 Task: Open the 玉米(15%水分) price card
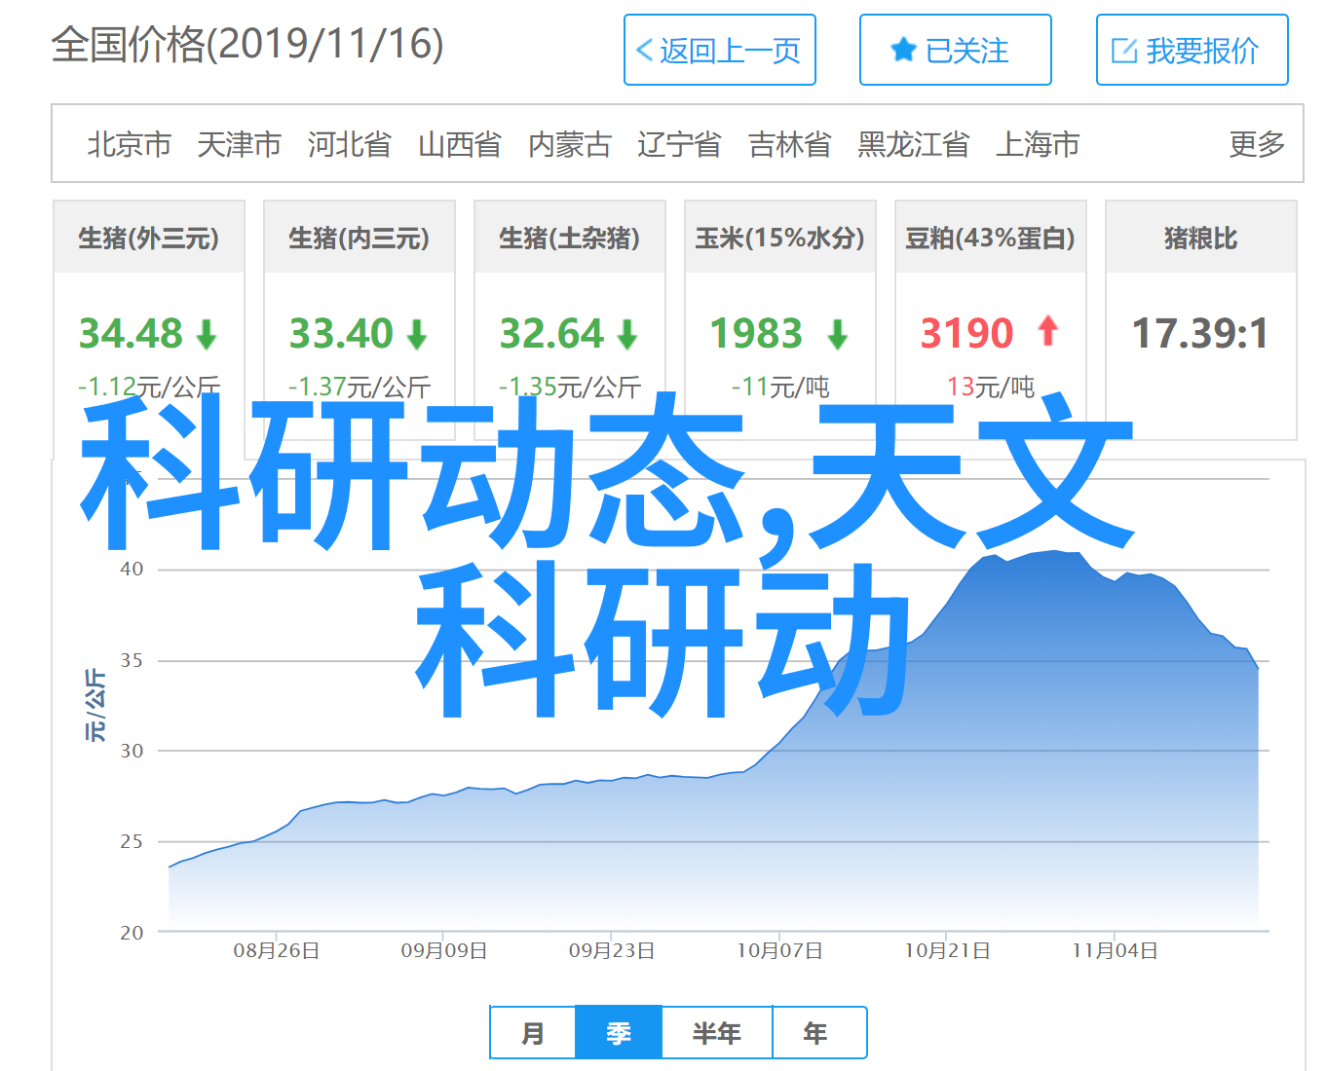[780, 320]
